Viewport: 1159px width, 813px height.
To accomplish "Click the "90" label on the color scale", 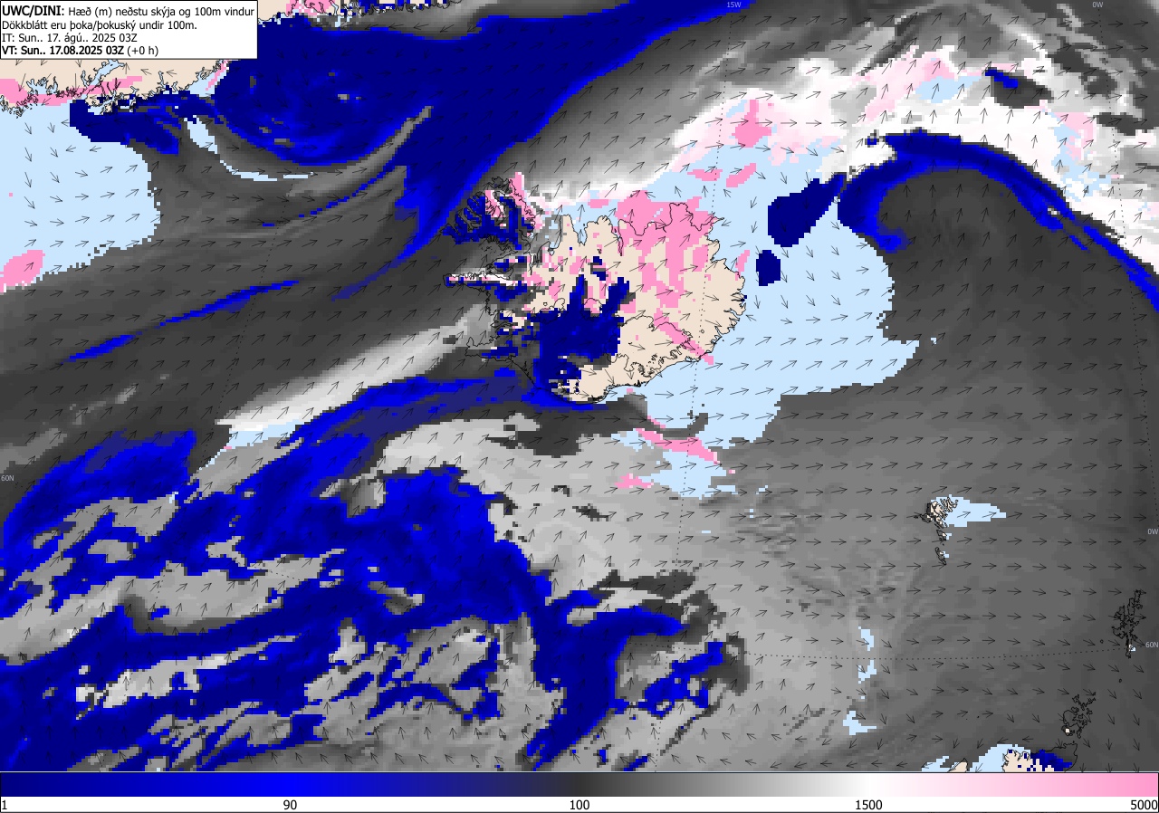I will point(290,805).
